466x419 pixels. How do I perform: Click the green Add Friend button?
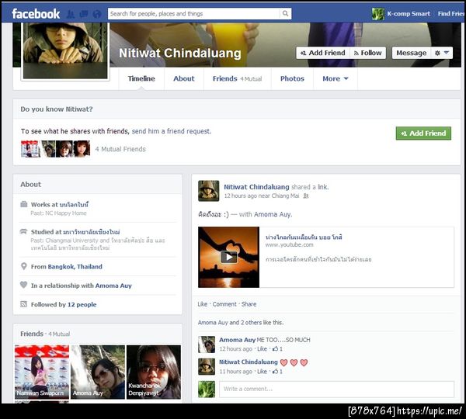[423, 133]
